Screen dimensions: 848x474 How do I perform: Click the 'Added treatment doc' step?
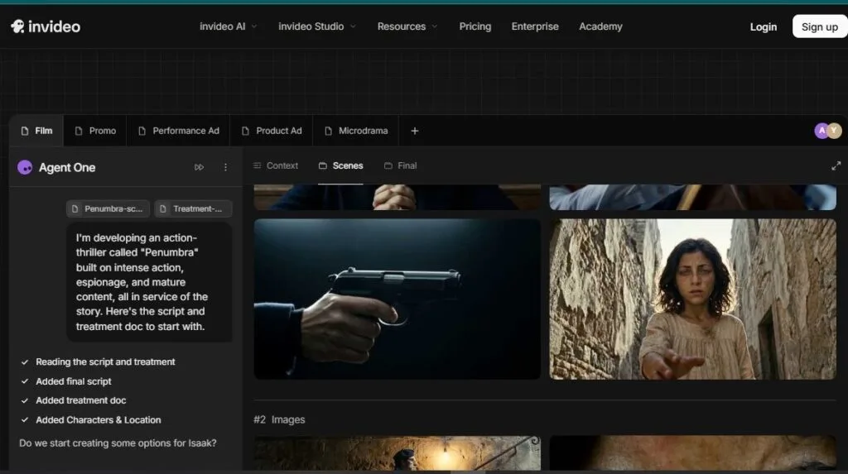74,400
